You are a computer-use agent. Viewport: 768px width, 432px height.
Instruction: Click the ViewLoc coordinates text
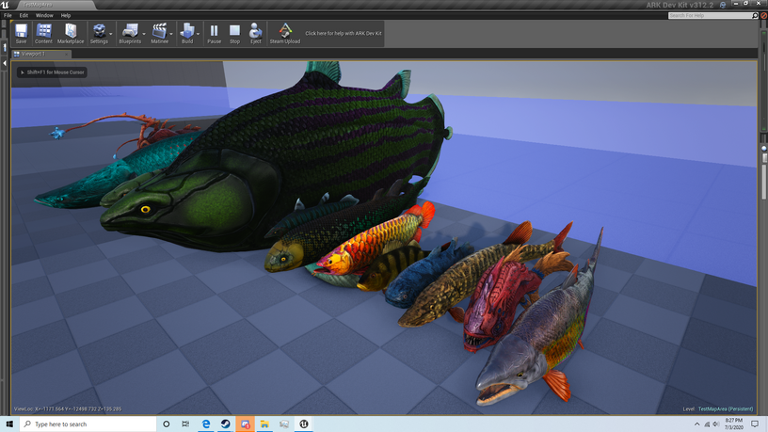[x=68, y=409]
